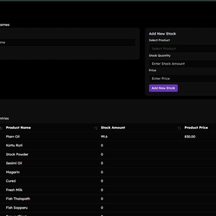216x216 pixels.
Task: Select the Plam Oil row
Action: pos(13,137)
